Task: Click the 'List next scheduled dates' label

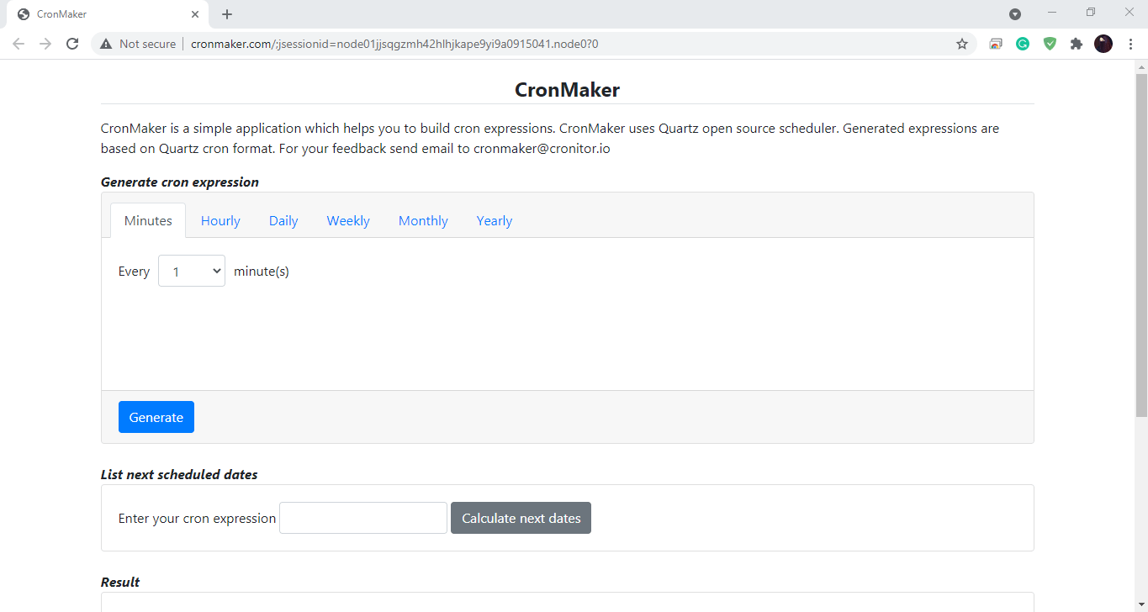Action: click(x=179, y=474)
